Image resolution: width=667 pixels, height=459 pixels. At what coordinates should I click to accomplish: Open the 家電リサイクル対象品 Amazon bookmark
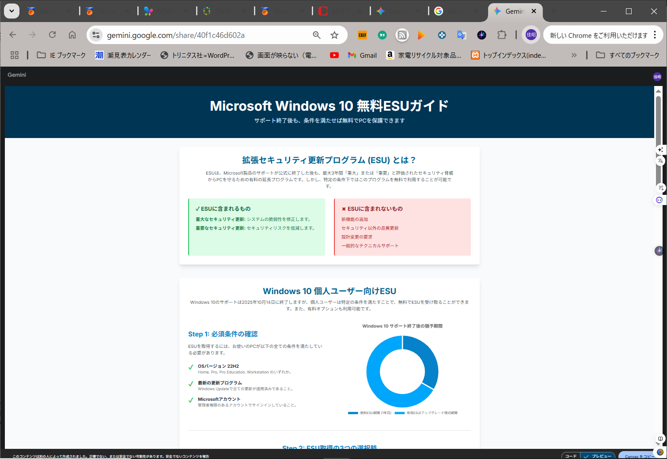point(424,55)
